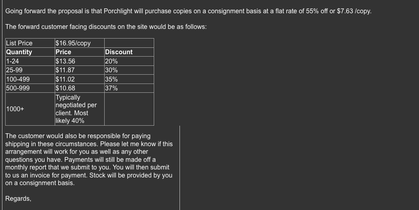Screen dimensions: 419x210
Task: Select the "1000+" quantity cell
Action: point(15,109)
